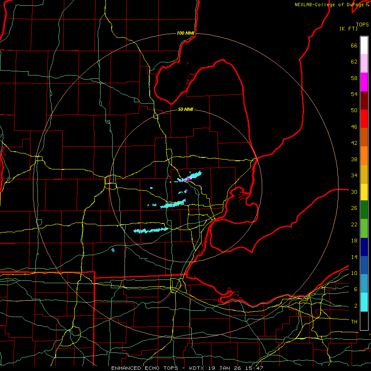Click the 6 legend value
Screen dimensions: 371x371
[356, 289]
